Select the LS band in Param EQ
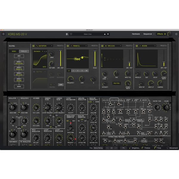 tap(69, 71)
